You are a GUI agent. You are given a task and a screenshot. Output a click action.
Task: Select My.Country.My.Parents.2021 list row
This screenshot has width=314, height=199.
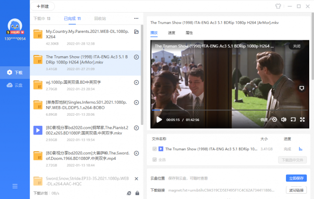pyautogui.click(x=86, y=38)
